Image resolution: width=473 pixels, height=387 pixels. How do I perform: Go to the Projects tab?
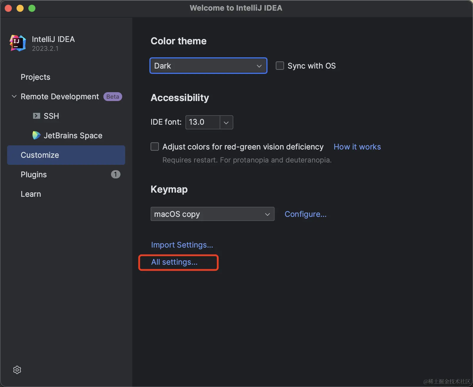(x=35, y=77)
